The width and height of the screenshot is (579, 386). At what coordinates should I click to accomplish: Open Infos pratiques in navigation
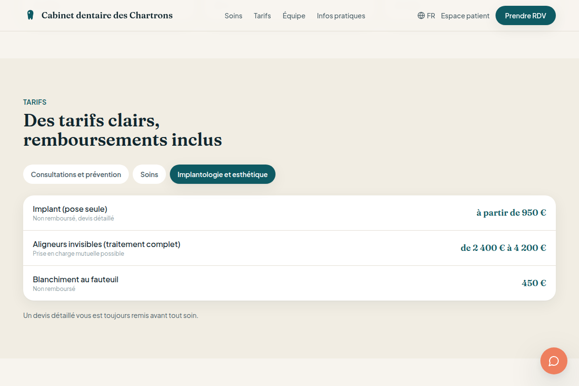(x=341, y=15)
